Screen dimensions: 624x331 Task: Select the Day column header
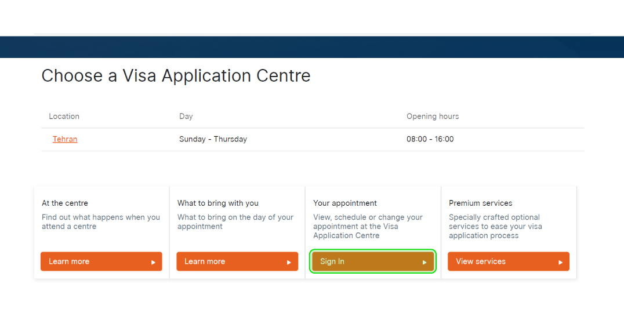pos(186,117)
